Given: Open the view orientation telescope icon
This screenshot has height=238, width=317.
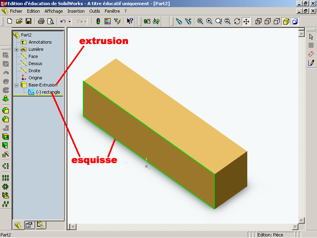Looking at the screenshot, I should pos(179,21).
